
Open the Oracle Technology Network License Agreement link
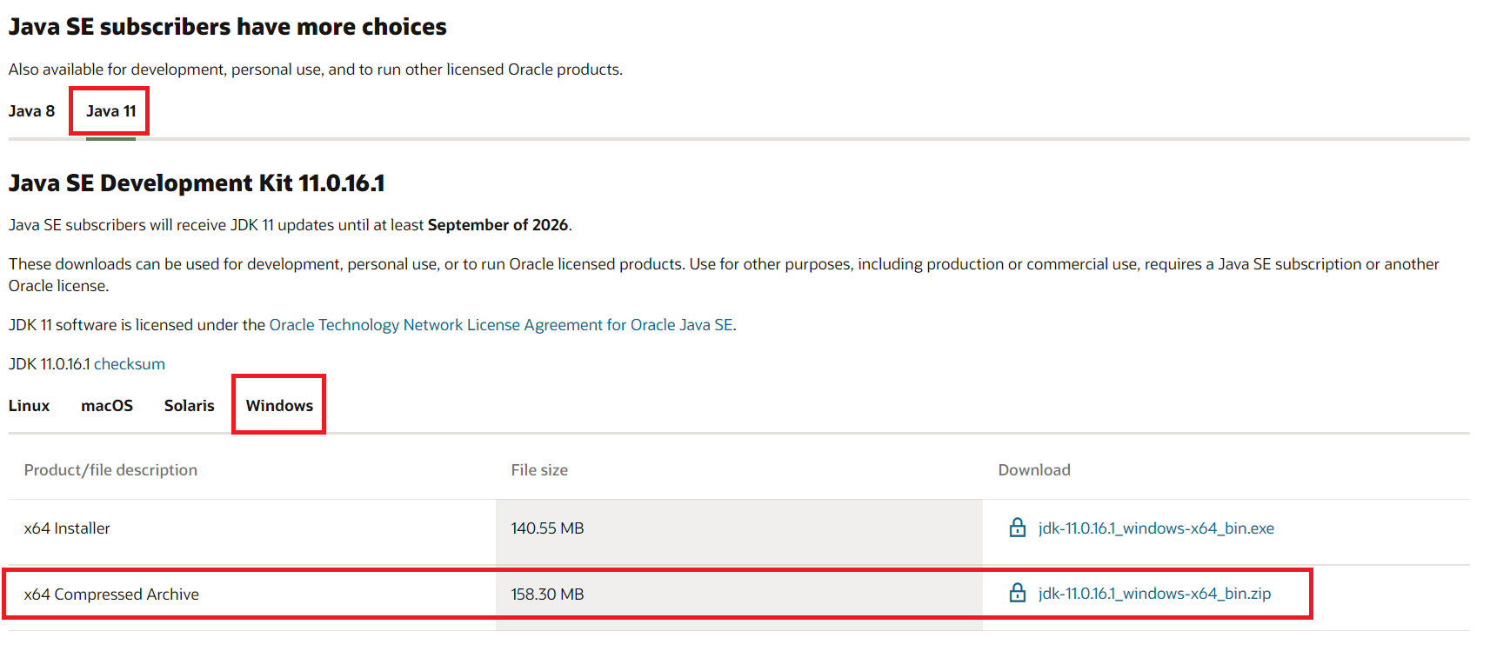(x=501, y=325)
